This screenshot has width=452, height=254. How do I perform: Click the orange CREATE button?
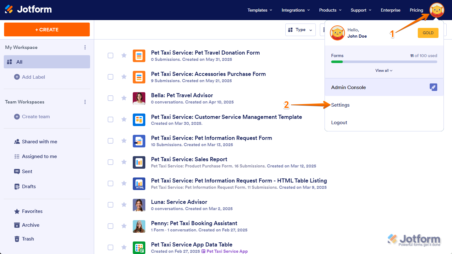[47, 29]
